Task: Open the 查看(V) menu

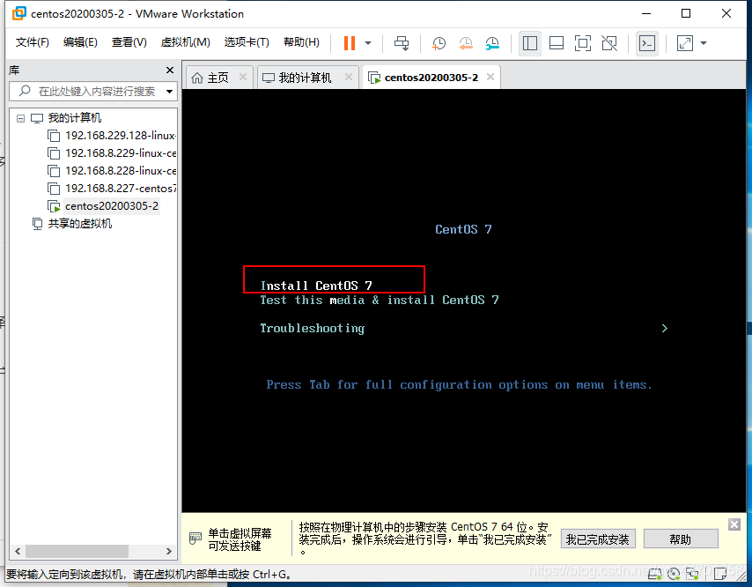Action: coord(129,42)
